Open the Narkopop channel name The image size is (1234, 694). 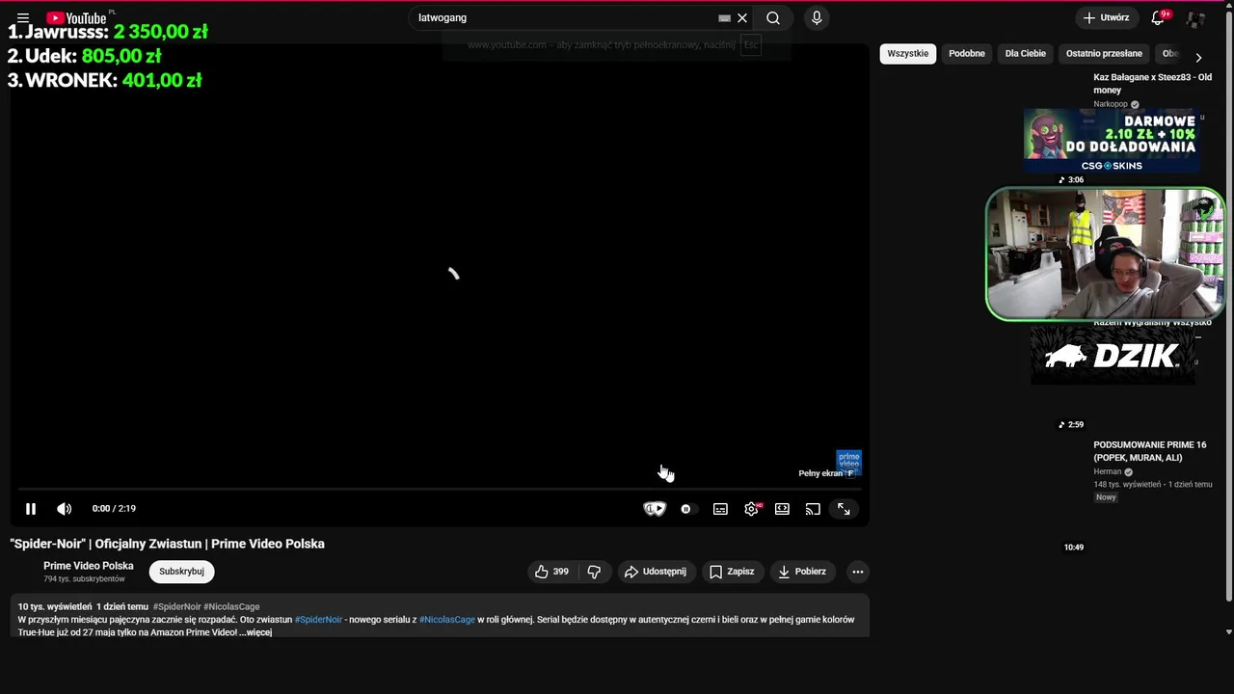click(x=1111, y=104)
